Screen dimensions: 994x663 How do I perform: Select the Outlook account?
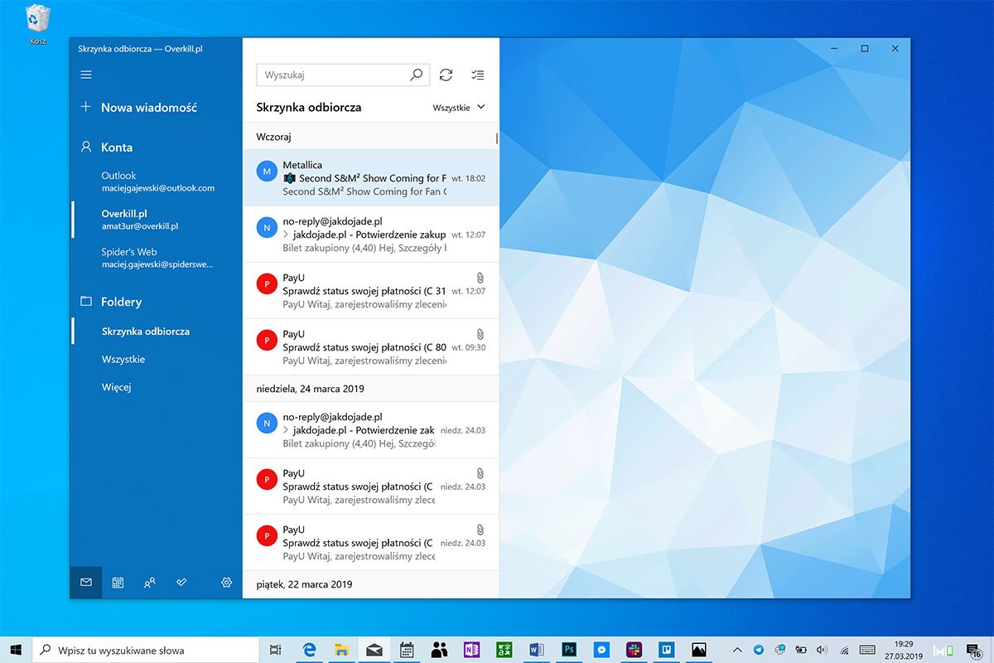point(155,181)
